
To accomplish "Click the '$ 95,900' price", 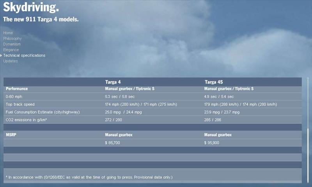I will [x=211, y=143].
